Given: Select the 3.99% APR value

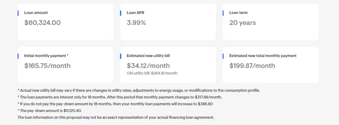Looking at the screenshot, I should [x=136, y=23].
